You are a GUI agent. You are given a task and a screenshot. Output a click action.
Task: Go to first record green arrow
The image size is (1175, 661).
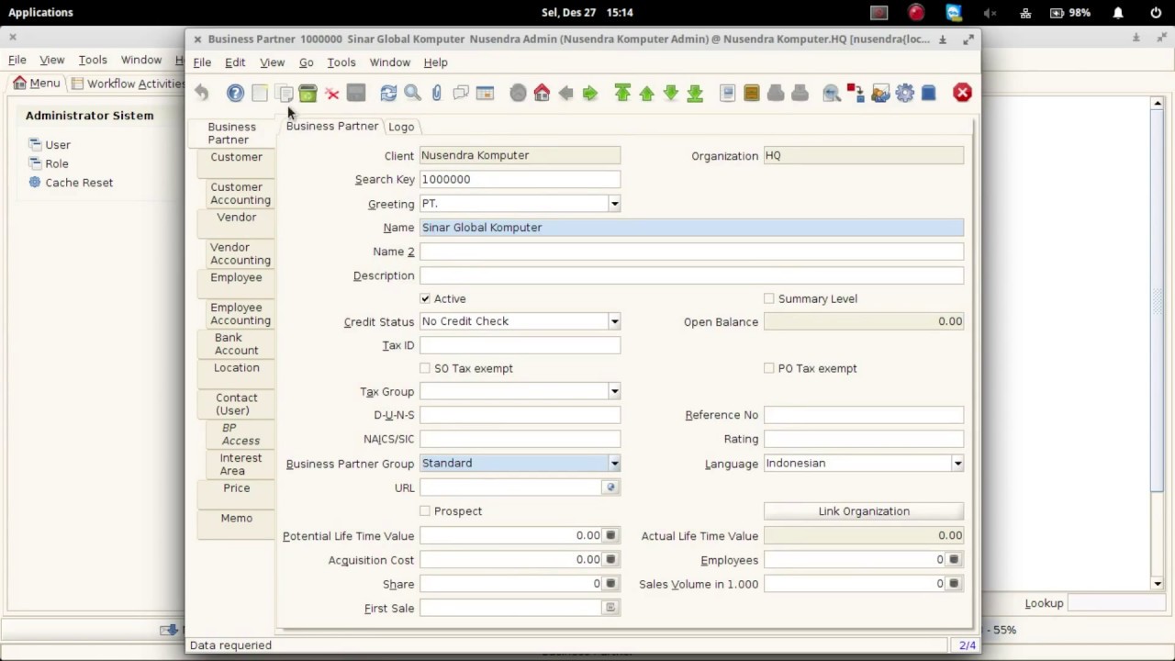point(622,93)
